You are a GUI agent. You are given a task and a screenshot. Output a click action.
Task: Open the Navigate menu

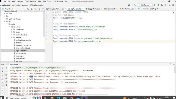(20, 1)
